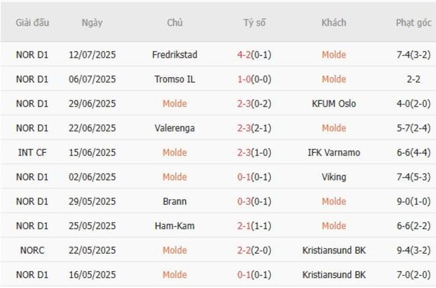Image resolution: width=436 pixels, height=288 pixels.
Task: Click the "Ngày" column header
Action: pos(92,23)
